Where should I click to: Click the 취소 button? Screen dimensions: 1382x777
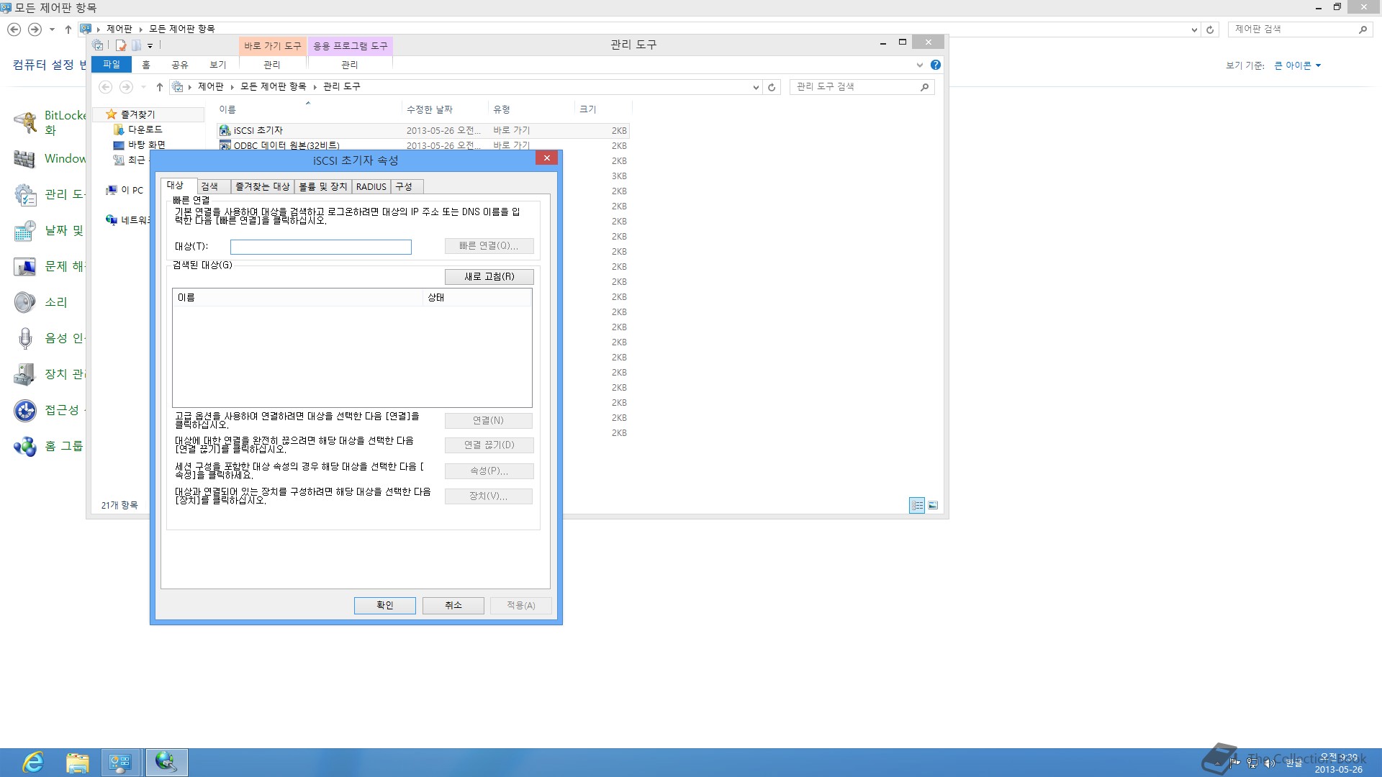[453, 605]
